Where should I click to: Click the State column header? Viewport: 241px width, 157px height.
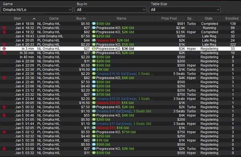click(209, 19)
